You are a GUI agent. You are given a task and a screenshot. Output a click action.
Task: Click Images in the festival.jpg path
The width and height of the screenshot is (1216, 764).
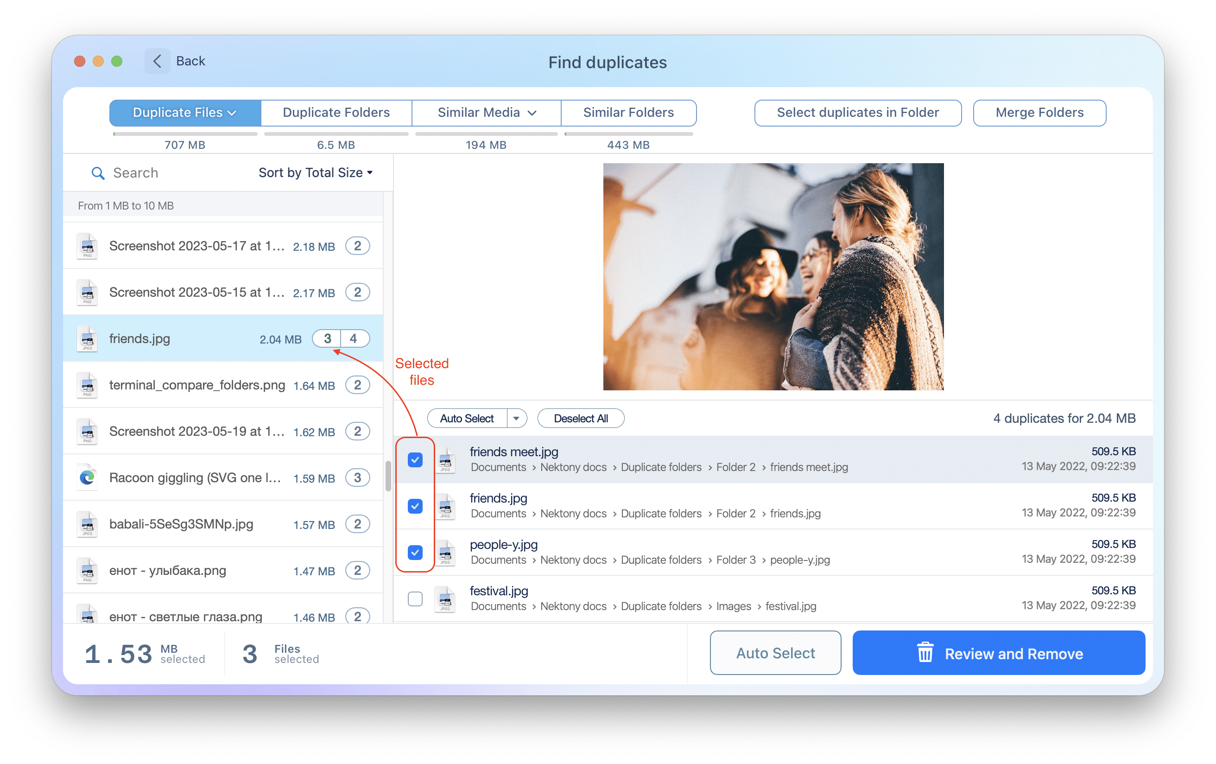tap(733, 606)
